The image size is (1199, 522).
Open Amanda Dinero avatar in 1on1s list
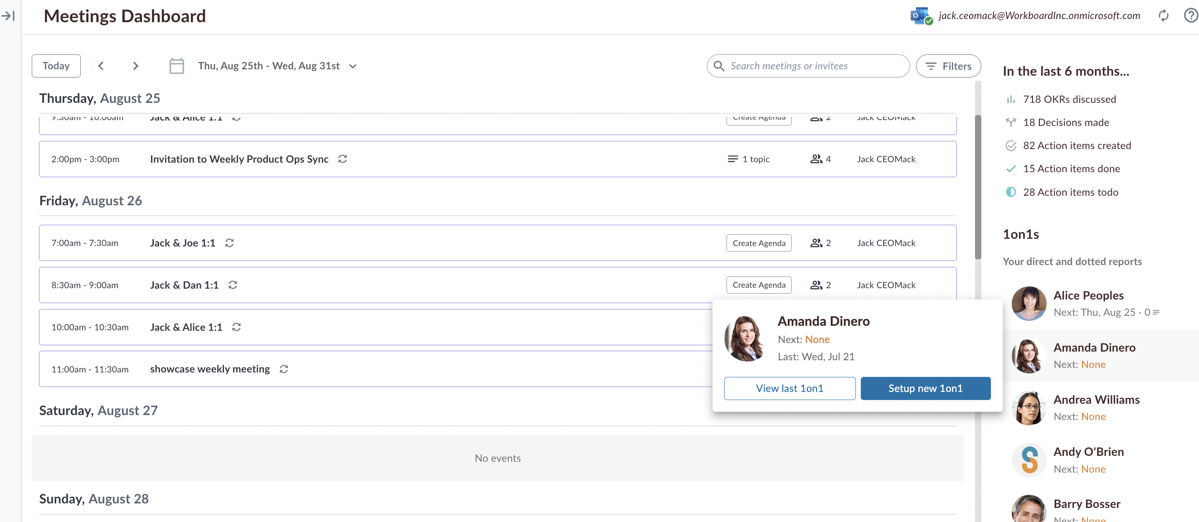[x=1028, y=356]
